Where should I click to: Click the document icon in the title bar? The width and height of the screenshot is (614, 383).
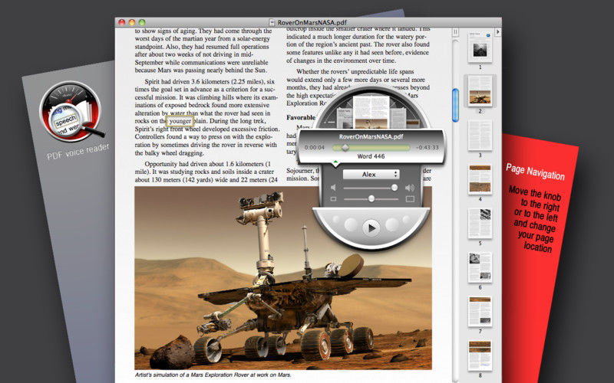coord(272,22)
